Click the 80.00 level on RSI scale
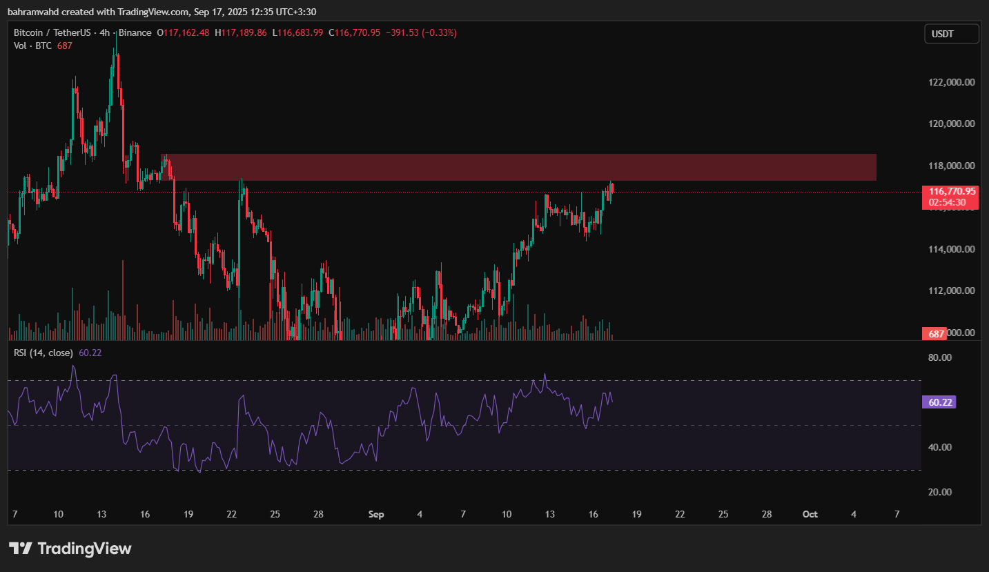 [x=941, y=357]
